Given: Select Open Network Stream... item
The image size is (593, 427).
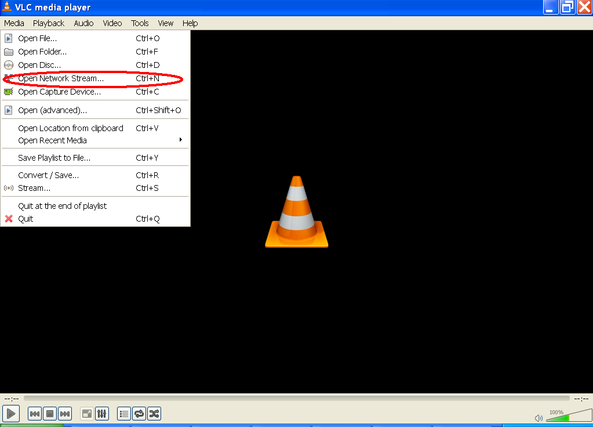Looking at the screenshot, I should click(95, 78).
